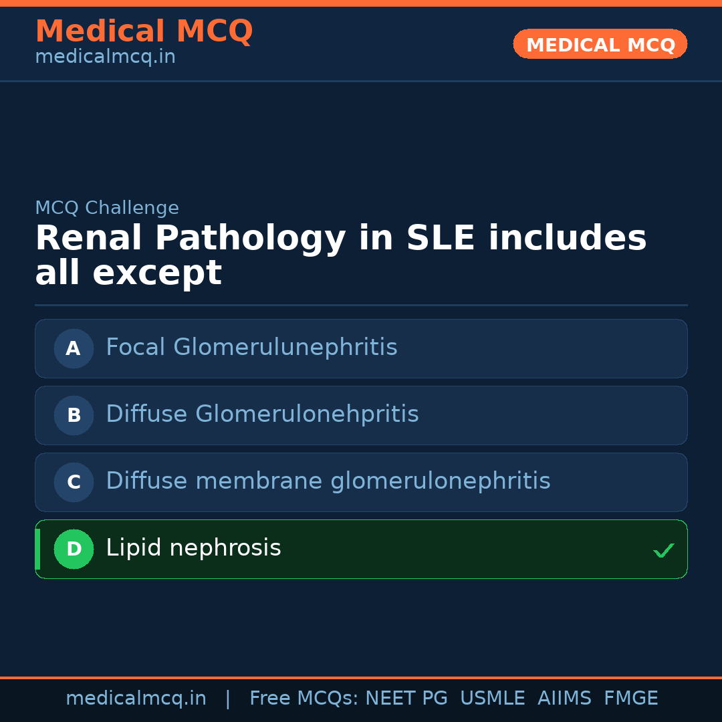
Task: Select the Diffuse Glomerulonehpritis answer option
Action: (262, 414)
